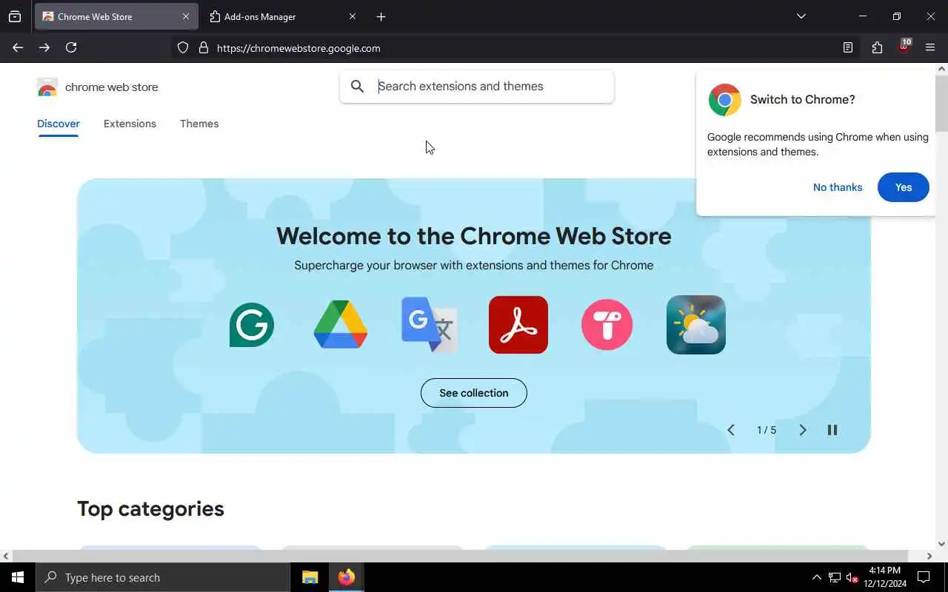
Task: Show previous carousel slide
Action: [x=731, y=430]
